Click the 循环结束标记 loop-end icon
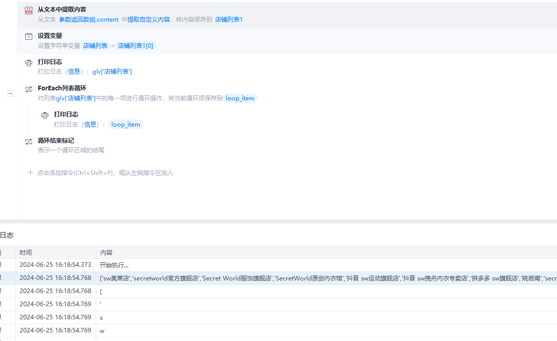Viewport: 557px width, 341px height. pyautogui.click(x=29, y=142)
